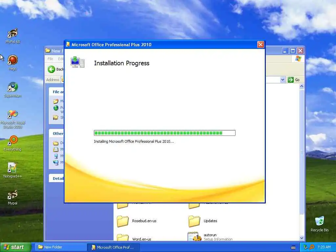
Task: Click the Go button in Explorer
Action: [294, 80]
